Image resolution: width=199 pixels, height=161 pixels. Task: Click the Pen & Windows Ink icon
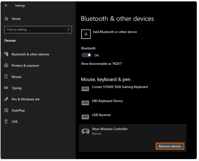pyautogui.click(x=6, y=99)
